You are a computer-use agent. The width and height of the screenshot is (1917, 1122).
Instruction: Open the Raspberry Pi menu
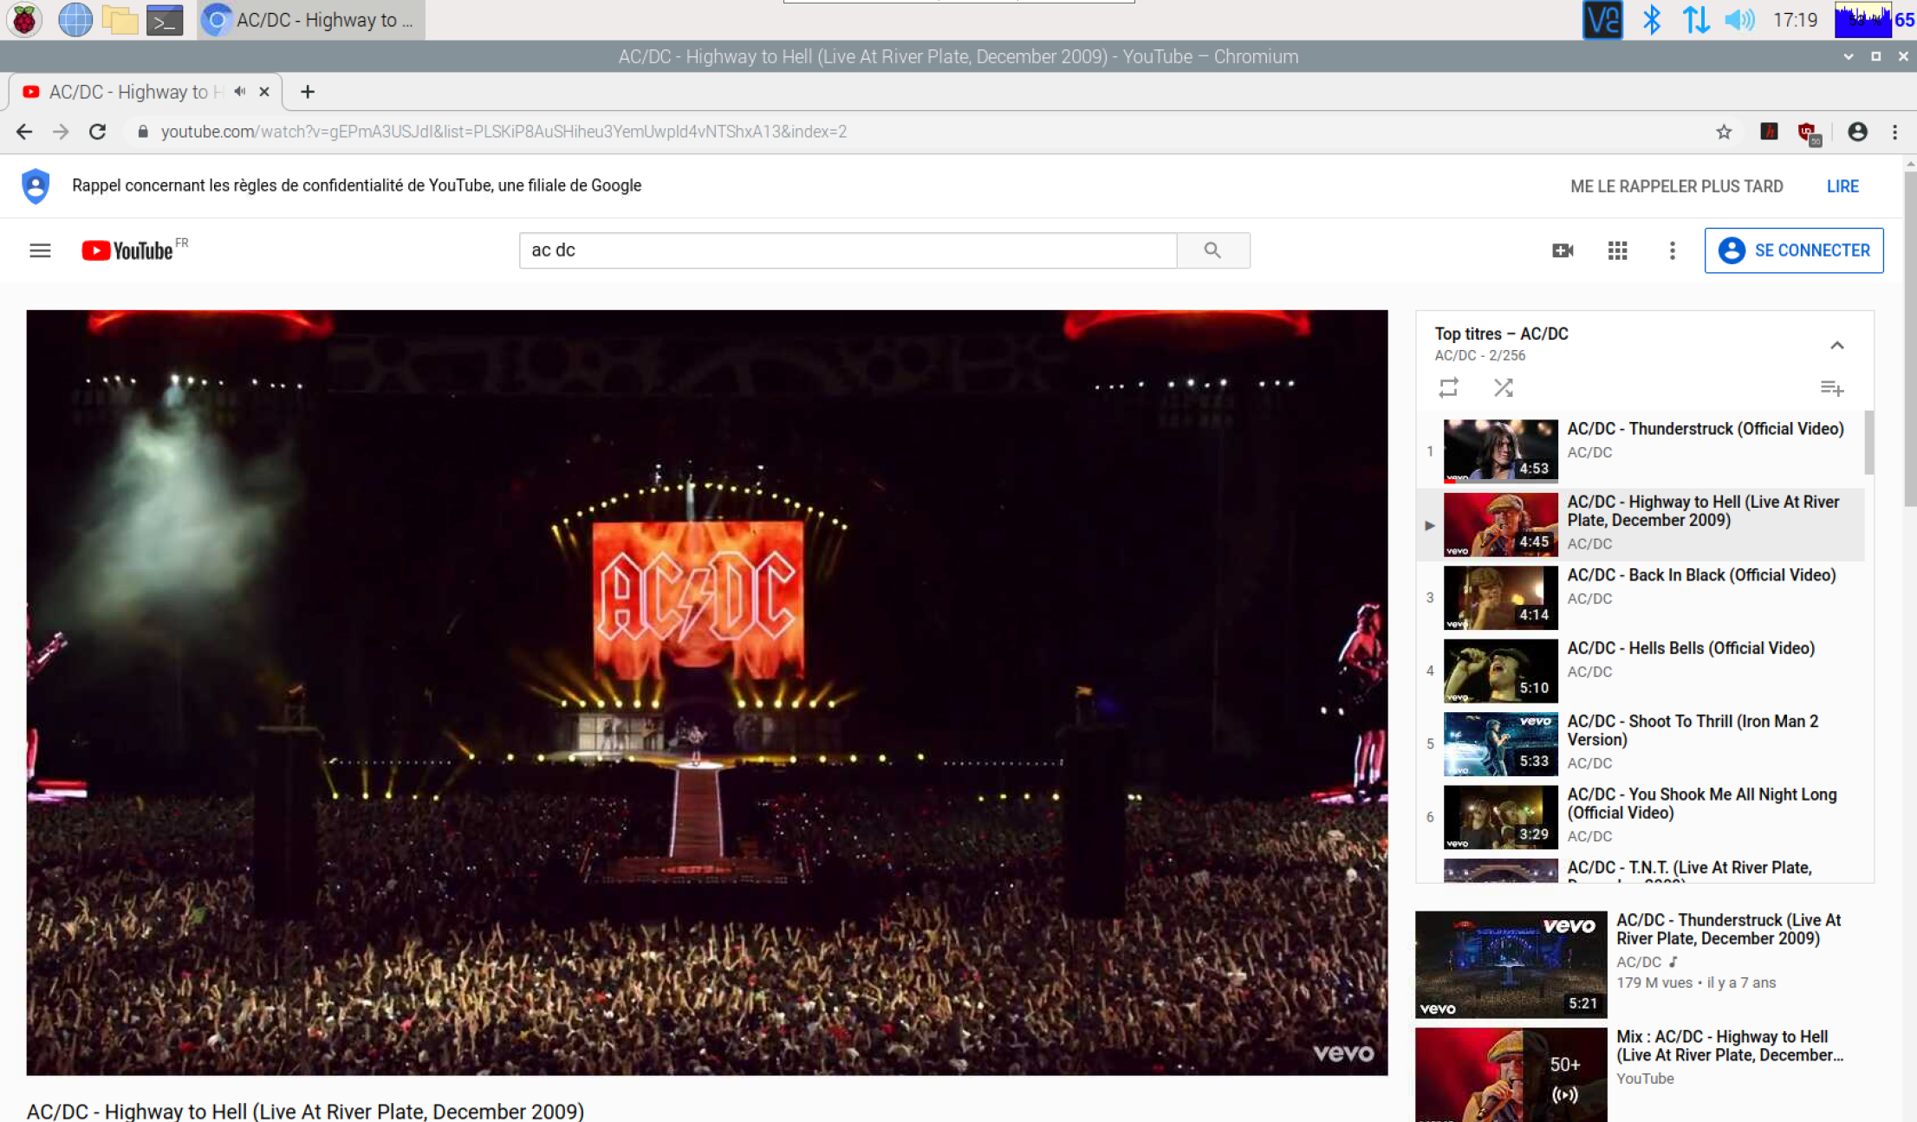tap(24, 19)
